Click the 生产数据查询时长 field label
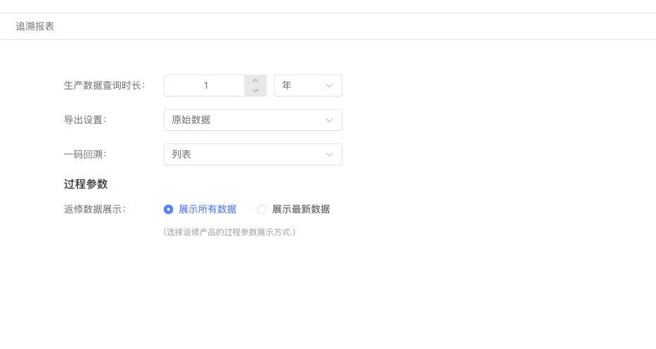This screenshot has height=349, width=656. click(x=104, y=85)
